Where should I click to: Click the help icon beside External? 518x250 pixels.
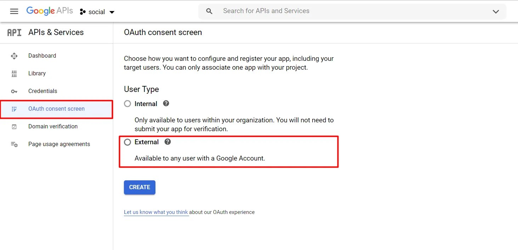pyautogui.click(x=167, y=142)
